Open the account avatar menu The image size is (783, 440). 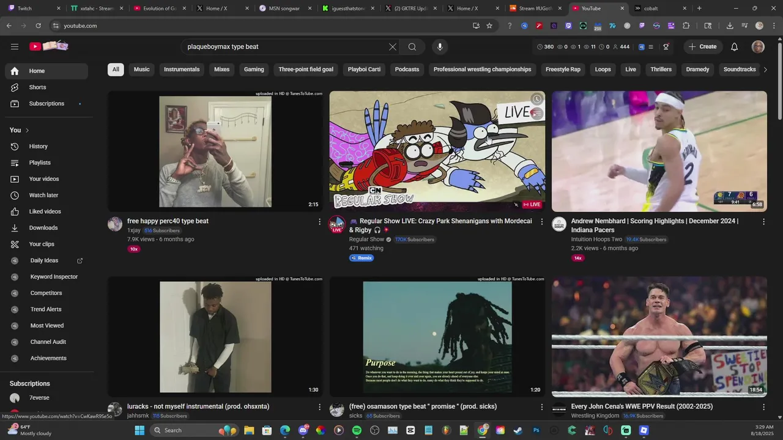pyautogui.click(x=758, y=47)
